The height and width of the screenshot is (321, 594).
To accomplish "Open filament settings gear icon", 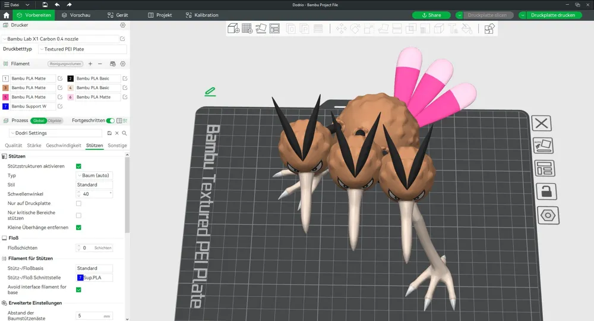I will [123, 64].
